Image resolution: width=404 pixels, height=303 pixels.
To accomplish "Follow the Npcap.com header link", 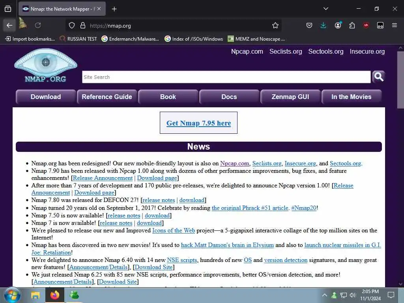I will pyautogui.click(x=247, y=52).
